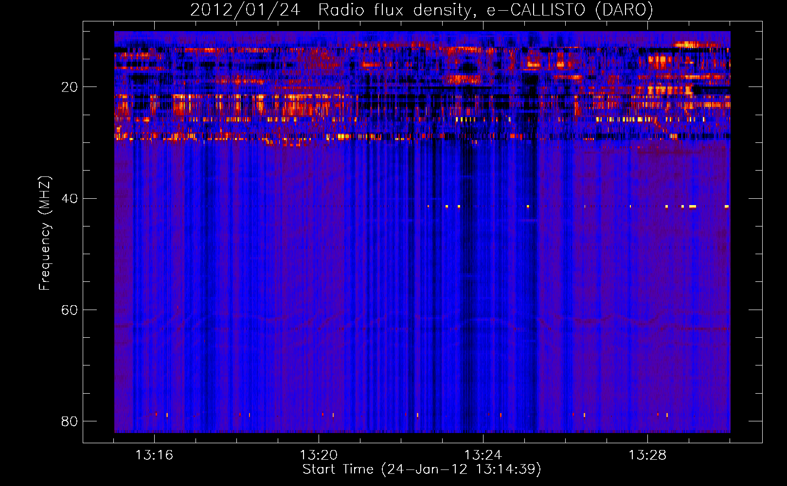
Task: Select the 13:20 time tick label
Action: (x=319, y=455)
